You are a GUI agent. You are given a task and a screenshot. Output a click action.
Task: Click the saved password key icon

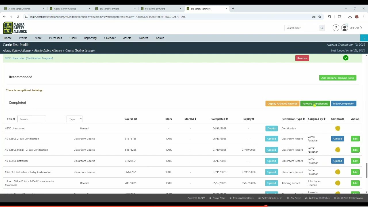[x=314, y=17]
